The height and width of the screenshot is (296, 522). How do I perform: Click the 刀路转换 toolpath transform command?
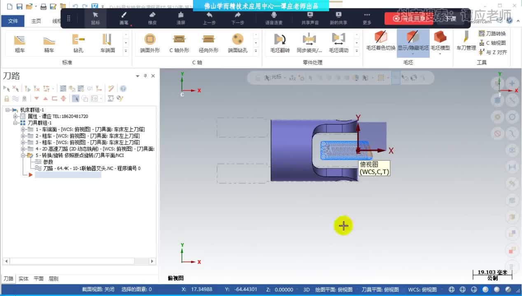(492, 33)
